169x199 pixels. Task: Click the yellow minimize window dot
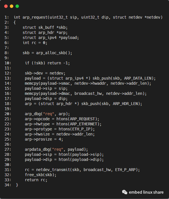pos(12,6)
